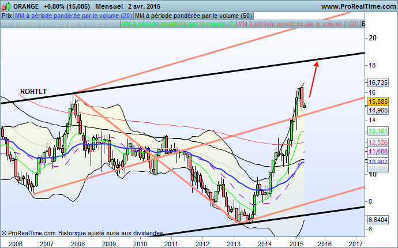The height and width of the screenshot is (248, 398).
Task: Click the 2008 label on time axis
Action: point(78,244)
